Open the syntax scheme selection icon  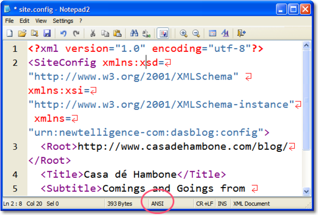[213, 33]
